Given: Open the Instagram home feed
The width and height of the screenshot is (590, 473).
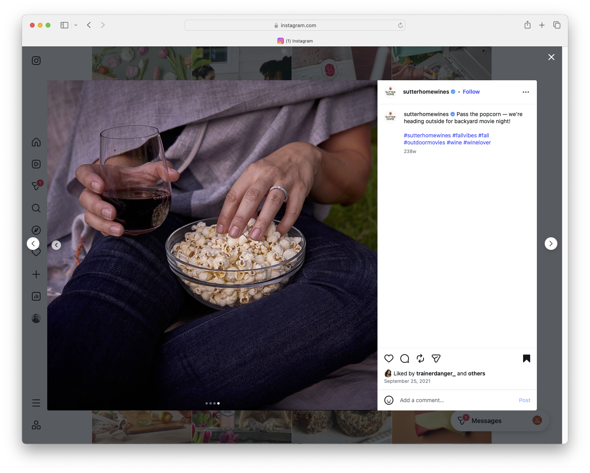Looking at the screenshot, I should (36, 142).
